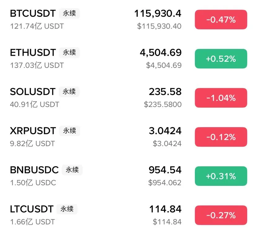Viewport: 257px width, 235px height.
Task: Open the BTCUSDT perpetual contract row
Action: (x=128, y=19)
